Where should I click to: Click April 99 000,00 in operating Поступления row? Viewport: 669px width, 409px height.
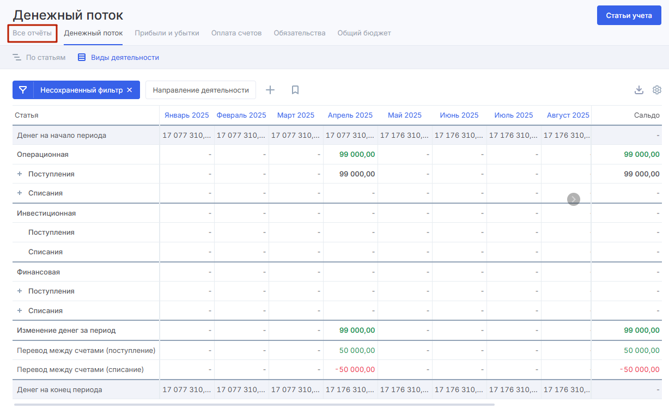tap(357, 174)
